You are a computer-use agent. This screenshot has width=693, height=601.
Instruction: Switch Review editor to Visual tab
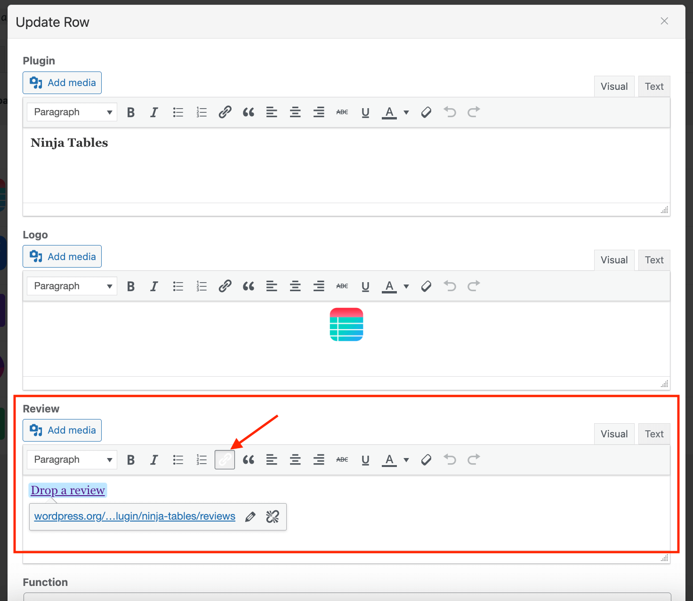pos(614,434)
